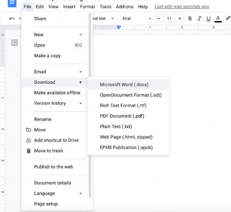231x212 pixels.
Task: Download as Microsoft Word (.docx)
Action: pyautogui.click(x=128, y=85)
